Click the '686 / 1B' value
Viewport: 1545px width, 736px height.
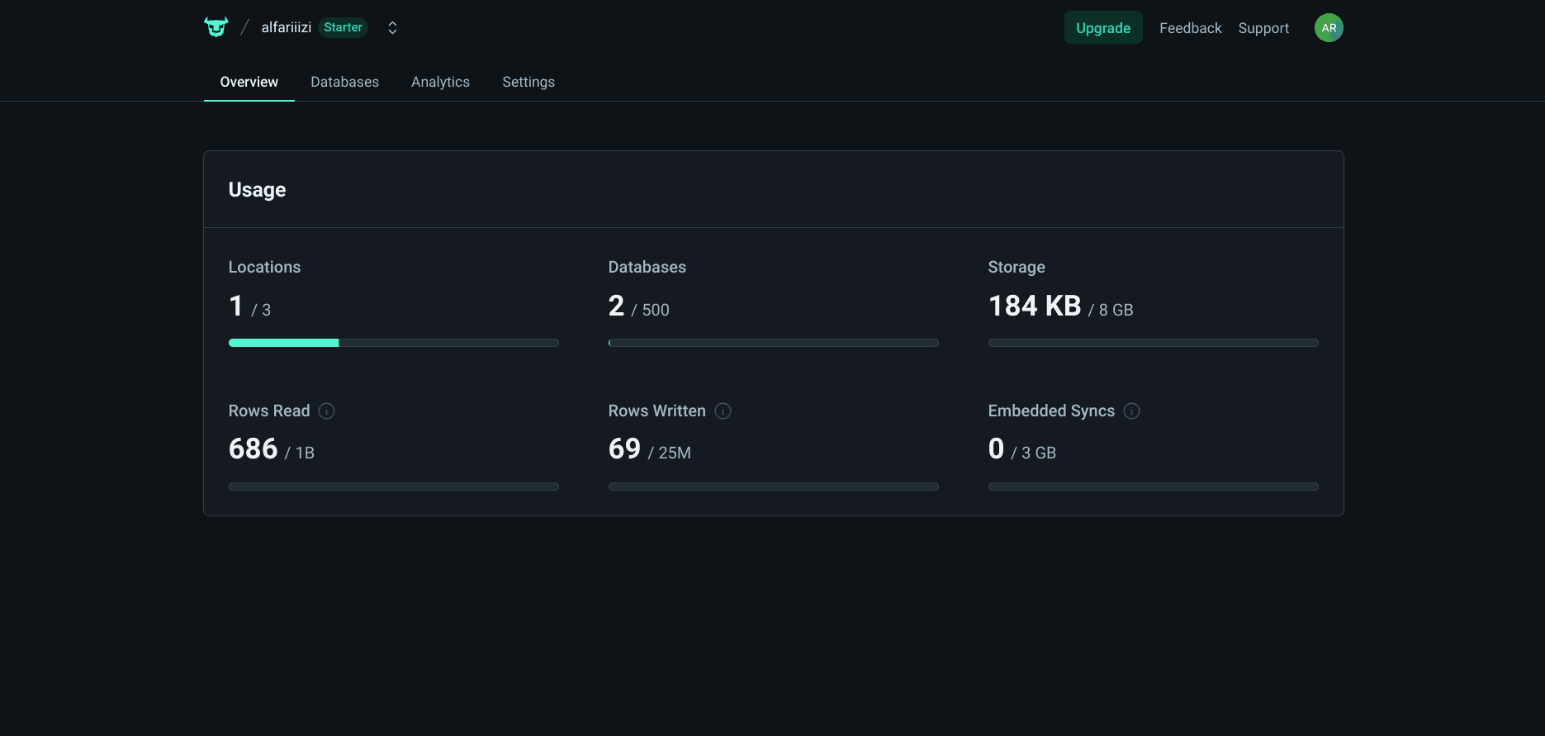272,449
